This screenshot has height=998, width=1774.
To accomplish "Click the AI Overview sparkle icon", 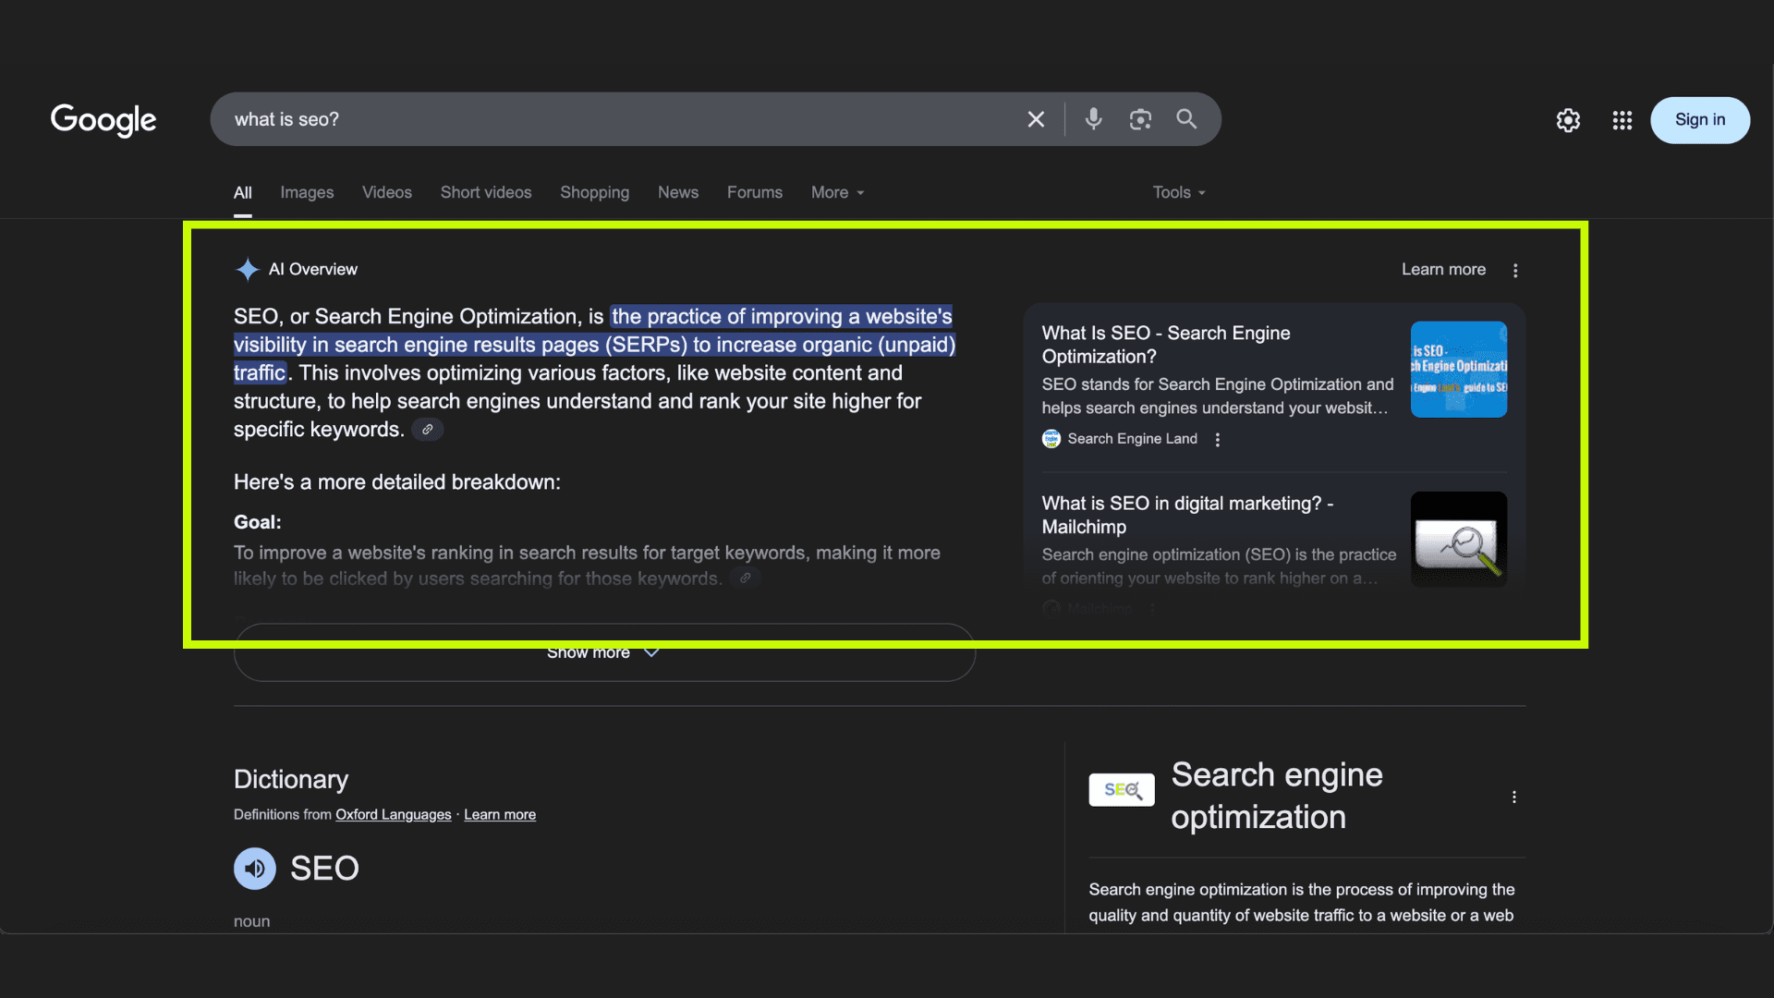I will [x=247, y=269].
